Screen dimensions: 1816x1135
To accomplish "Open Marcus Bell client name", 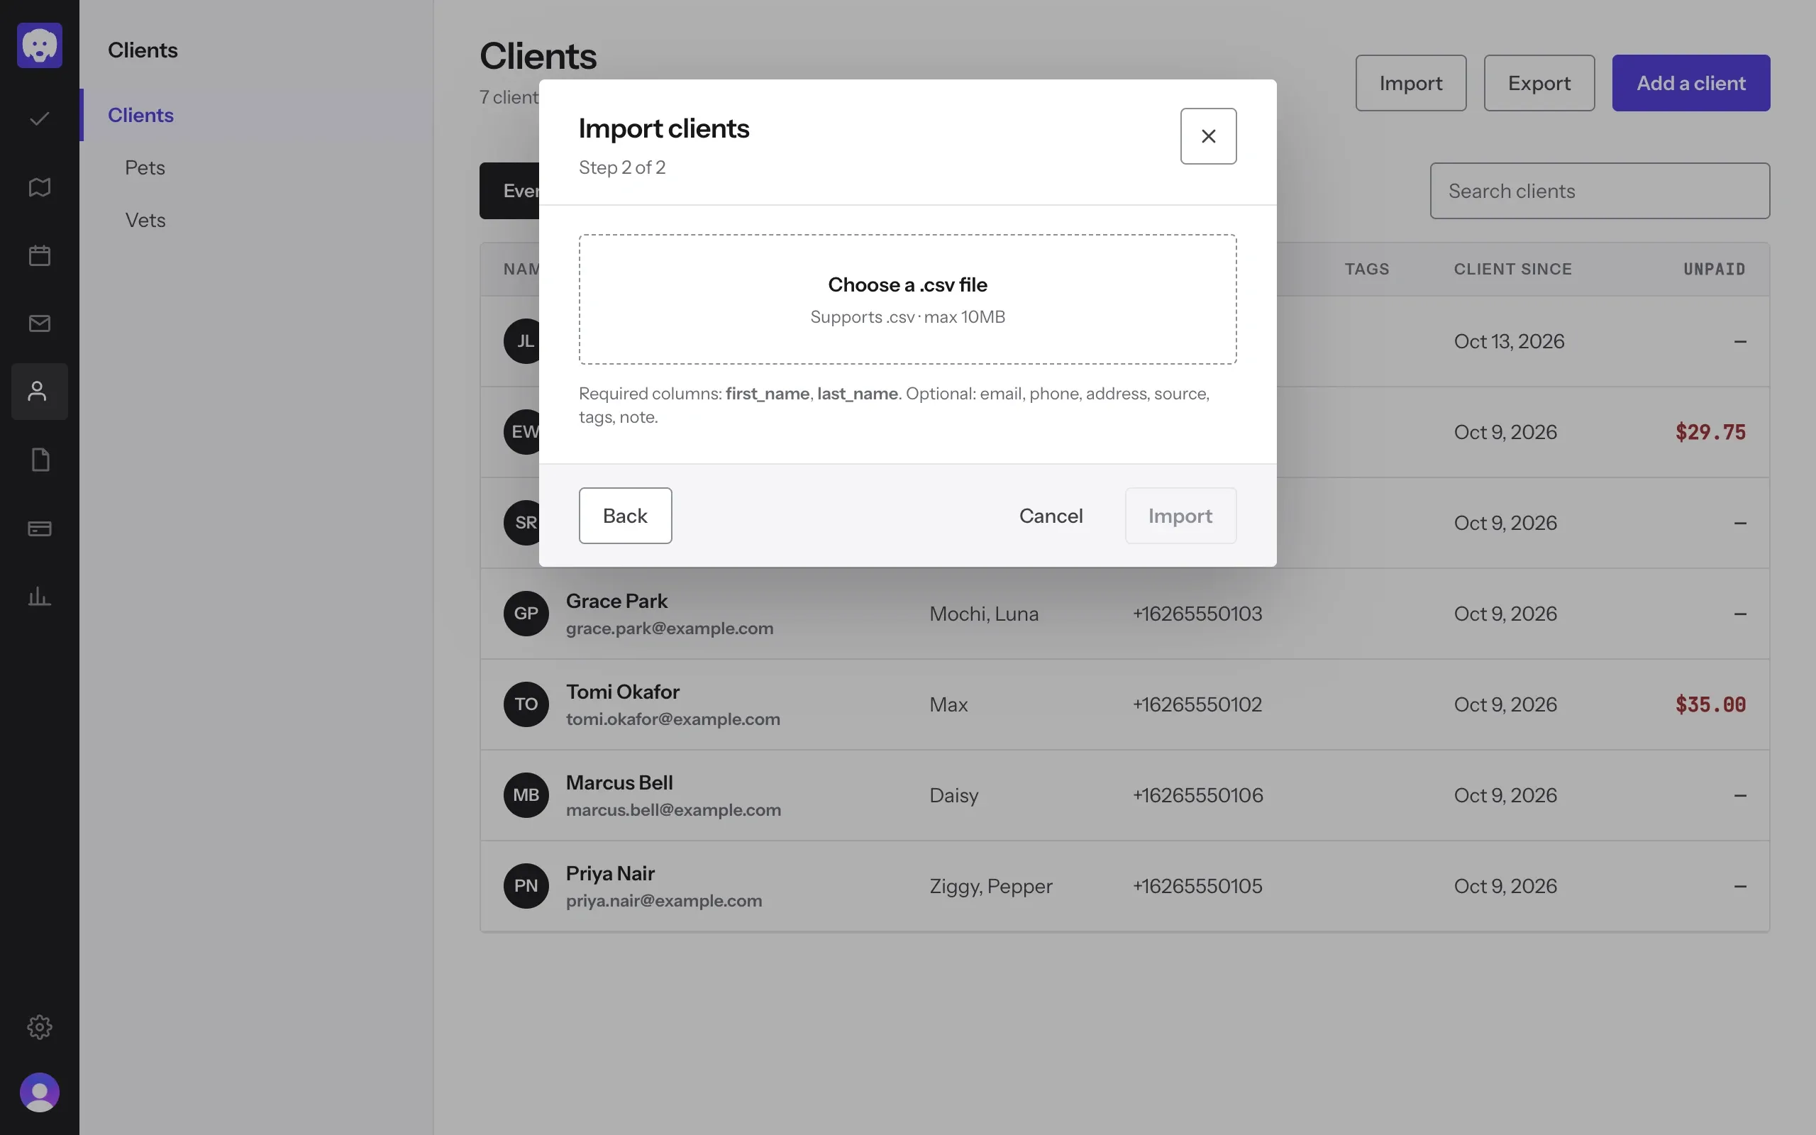I will coord(619,782).
